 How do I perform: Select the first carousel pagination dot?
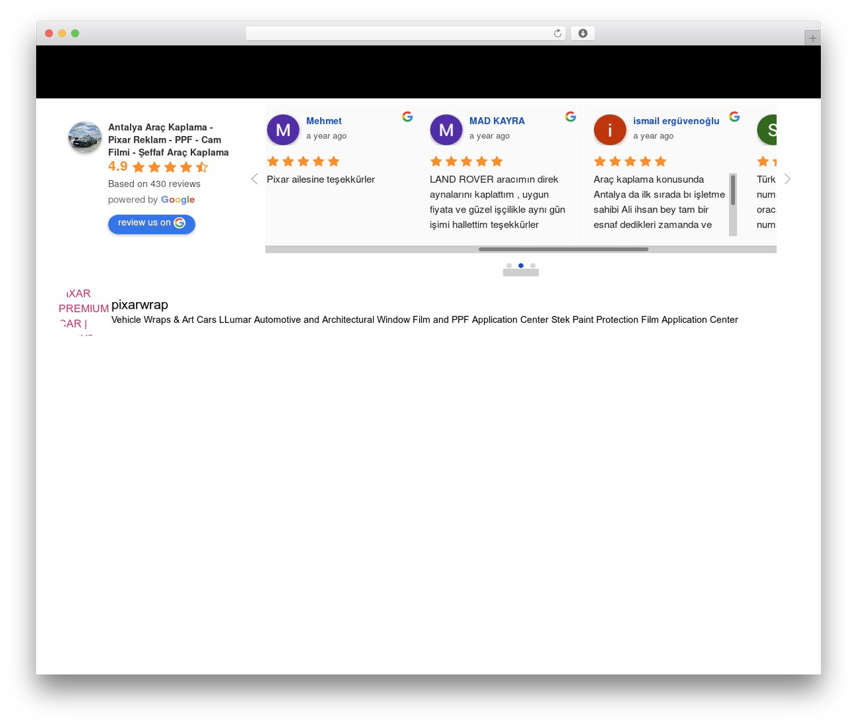coord(509,266)
